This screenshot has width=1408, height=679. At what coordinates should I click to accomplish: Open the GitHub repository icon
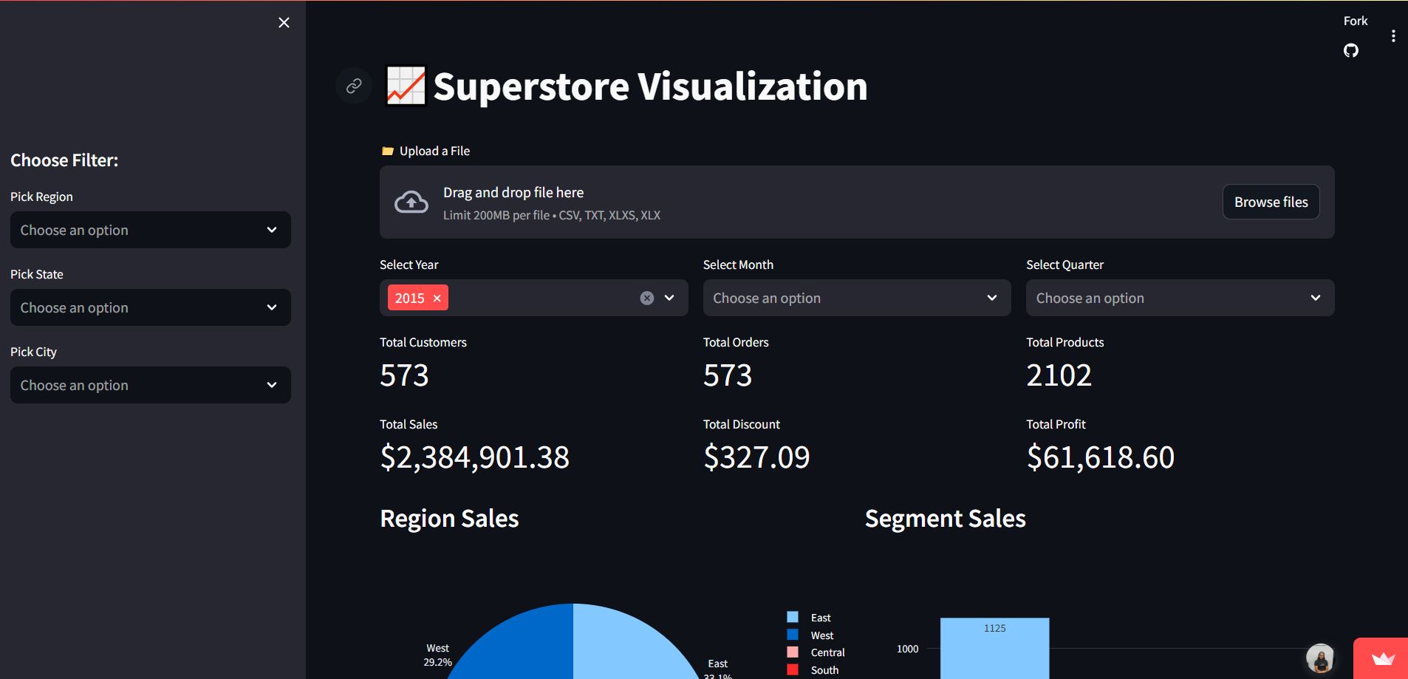(x=1350, y=50)
